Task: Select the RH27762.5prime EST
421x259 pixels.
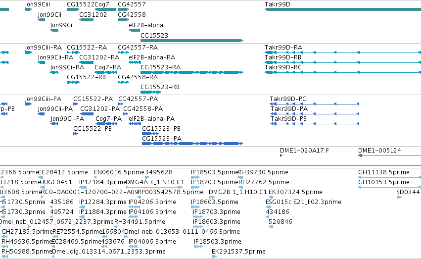Action: click(x=241, y=187)
